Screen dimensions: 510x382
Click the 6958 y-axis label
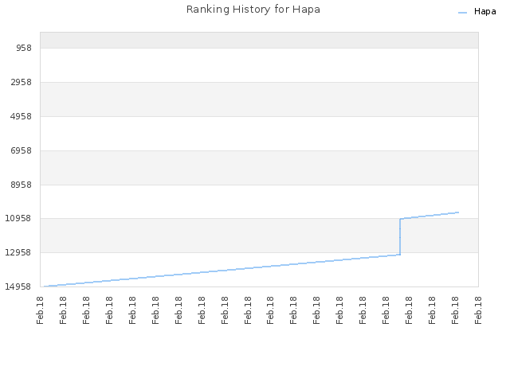point(22,150)
